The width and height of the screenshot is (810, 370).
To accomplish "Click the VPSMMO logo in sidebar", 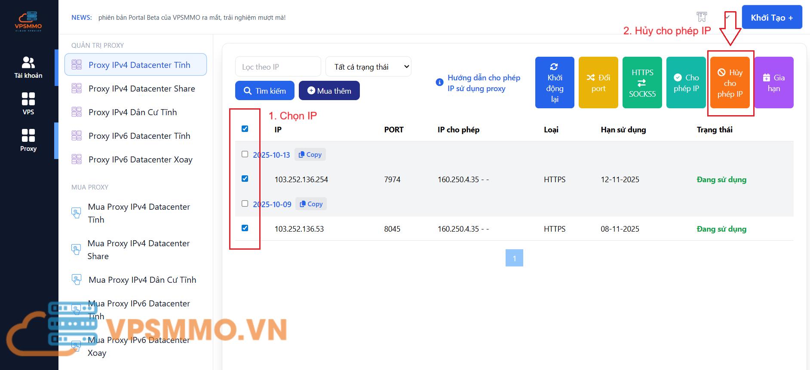I will point(28,21).
